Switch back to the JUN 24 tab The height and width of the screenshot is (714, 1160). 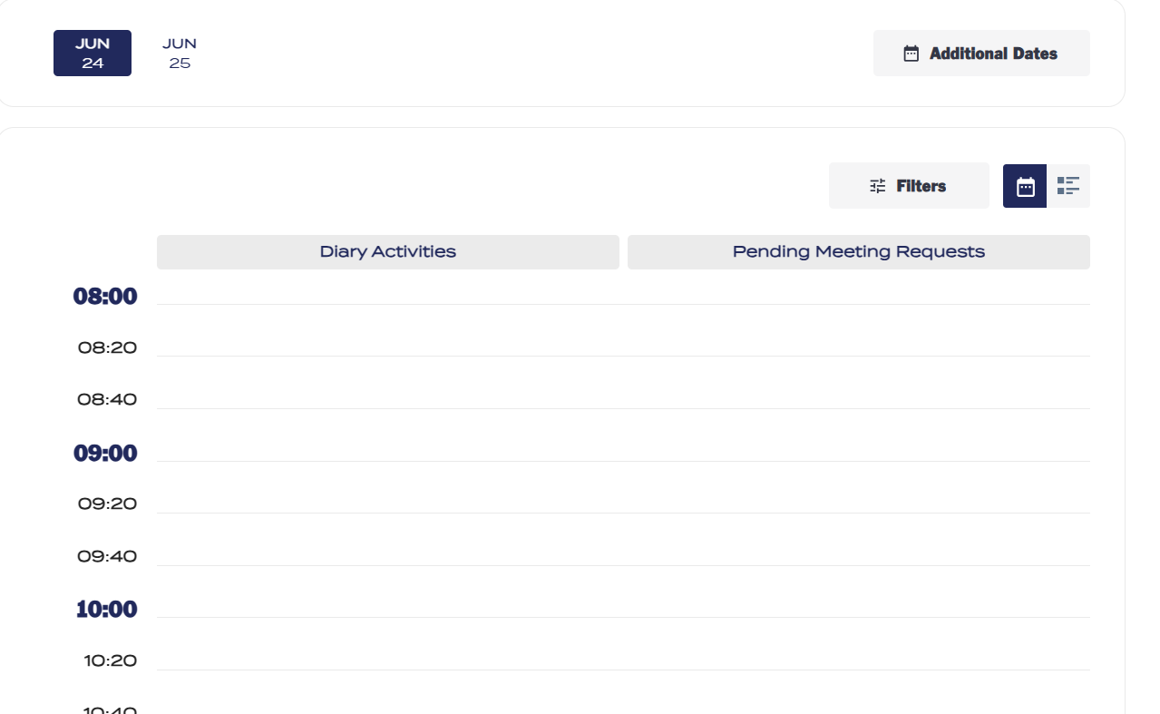pyautogui.click(x=92, y=53)
